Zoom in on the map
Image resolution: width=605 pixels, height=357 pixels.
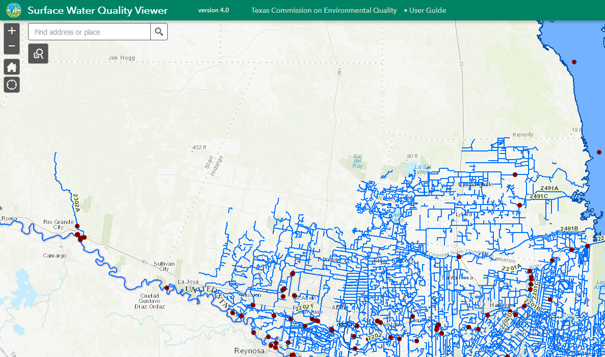(12, 31)
